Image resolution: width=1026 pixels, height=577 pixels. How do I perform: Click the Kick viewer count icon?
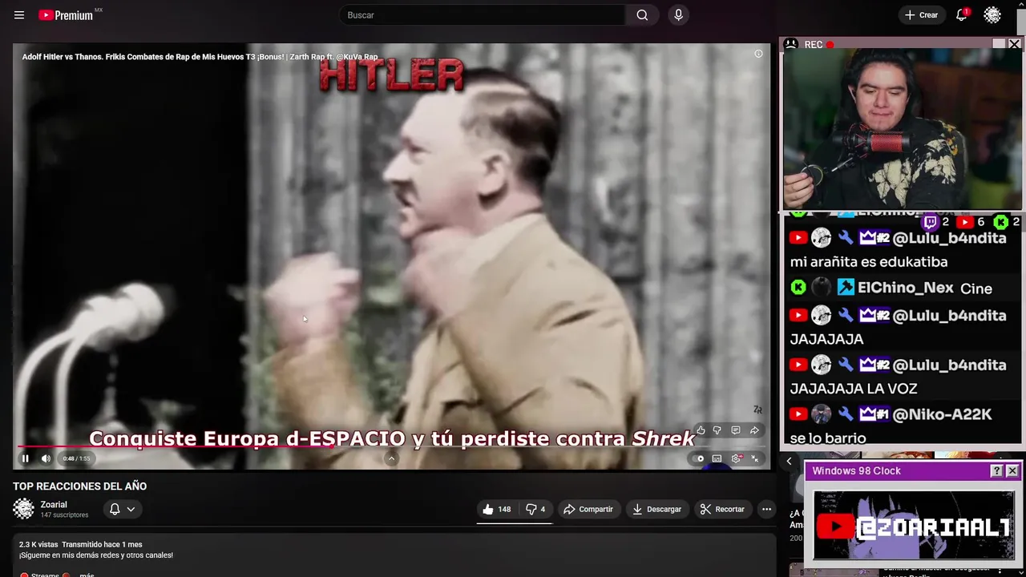(x=1000, y=222)
